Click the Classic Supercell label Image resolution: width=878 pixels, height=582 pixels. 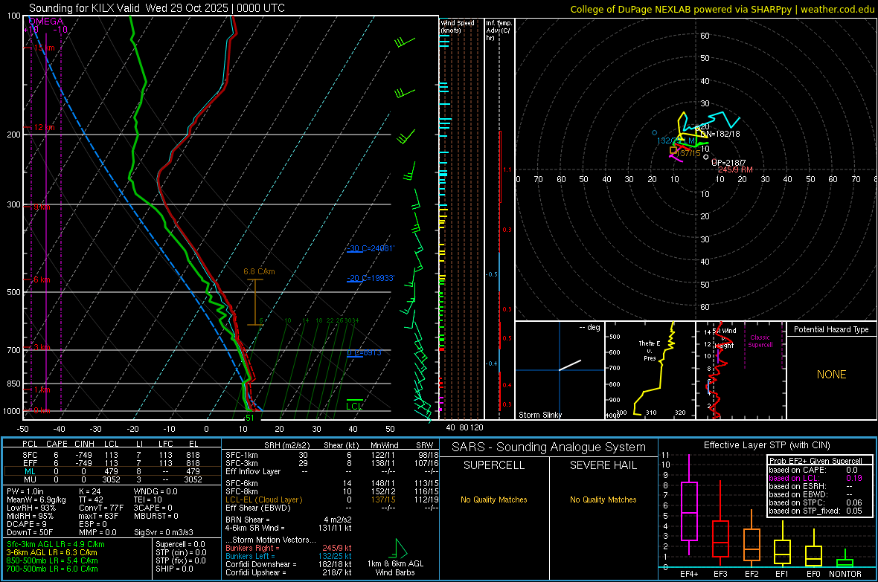coord(760,341)
